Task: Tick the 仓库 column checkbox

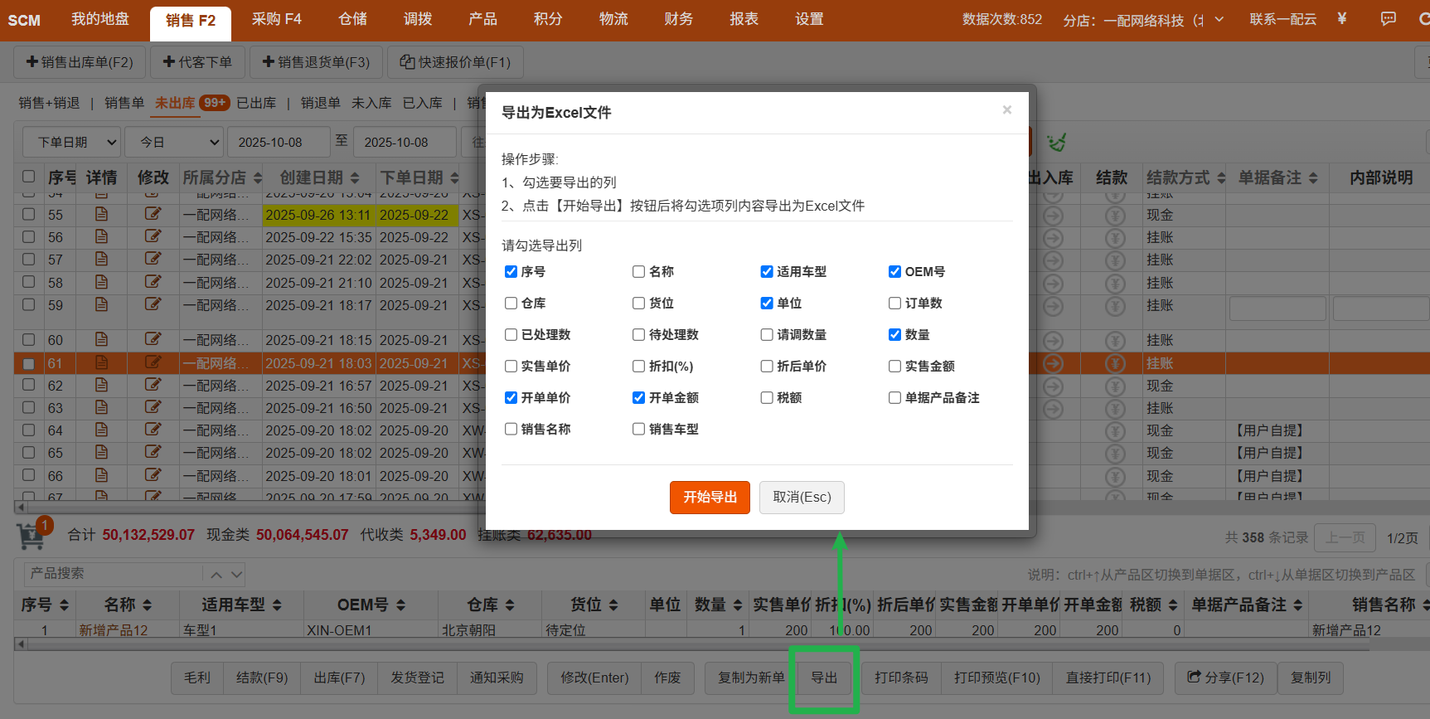Action: tap(511, 304)
